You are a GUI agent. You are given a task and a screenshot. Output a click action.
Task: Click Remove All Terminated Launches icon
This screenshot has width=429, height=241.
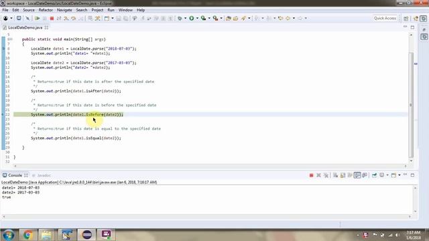(326, 175)
